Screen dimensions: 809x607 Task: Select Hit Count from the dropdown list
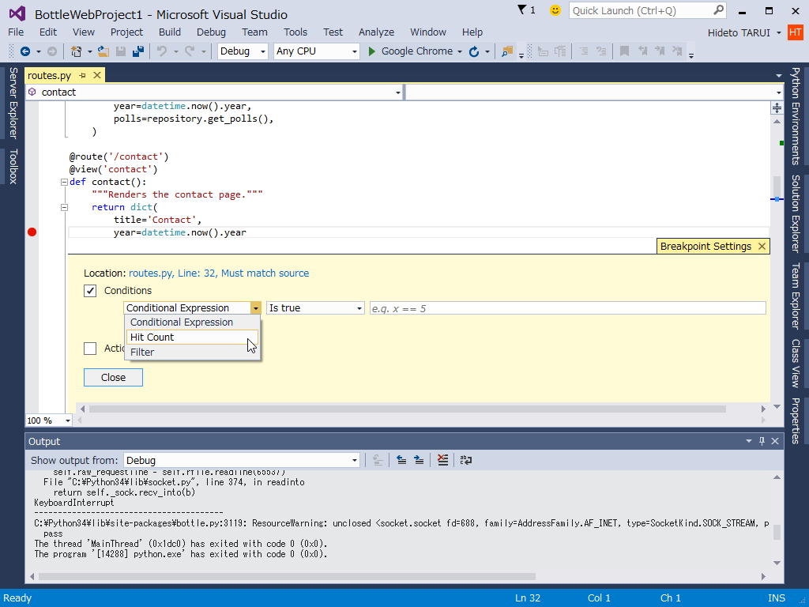152,337
